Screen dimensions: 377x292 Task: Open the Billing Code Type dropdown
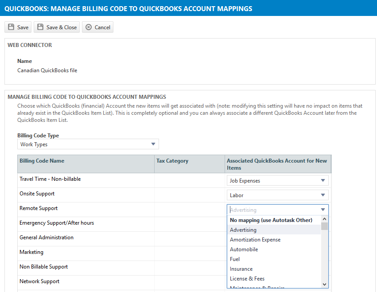88,144
